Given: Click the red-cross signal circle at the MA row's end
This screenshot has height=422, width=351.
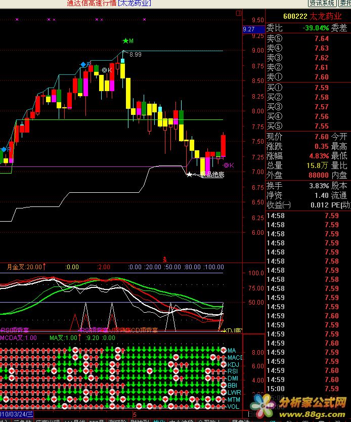Looking at the screenshot, I should [224, 350].
